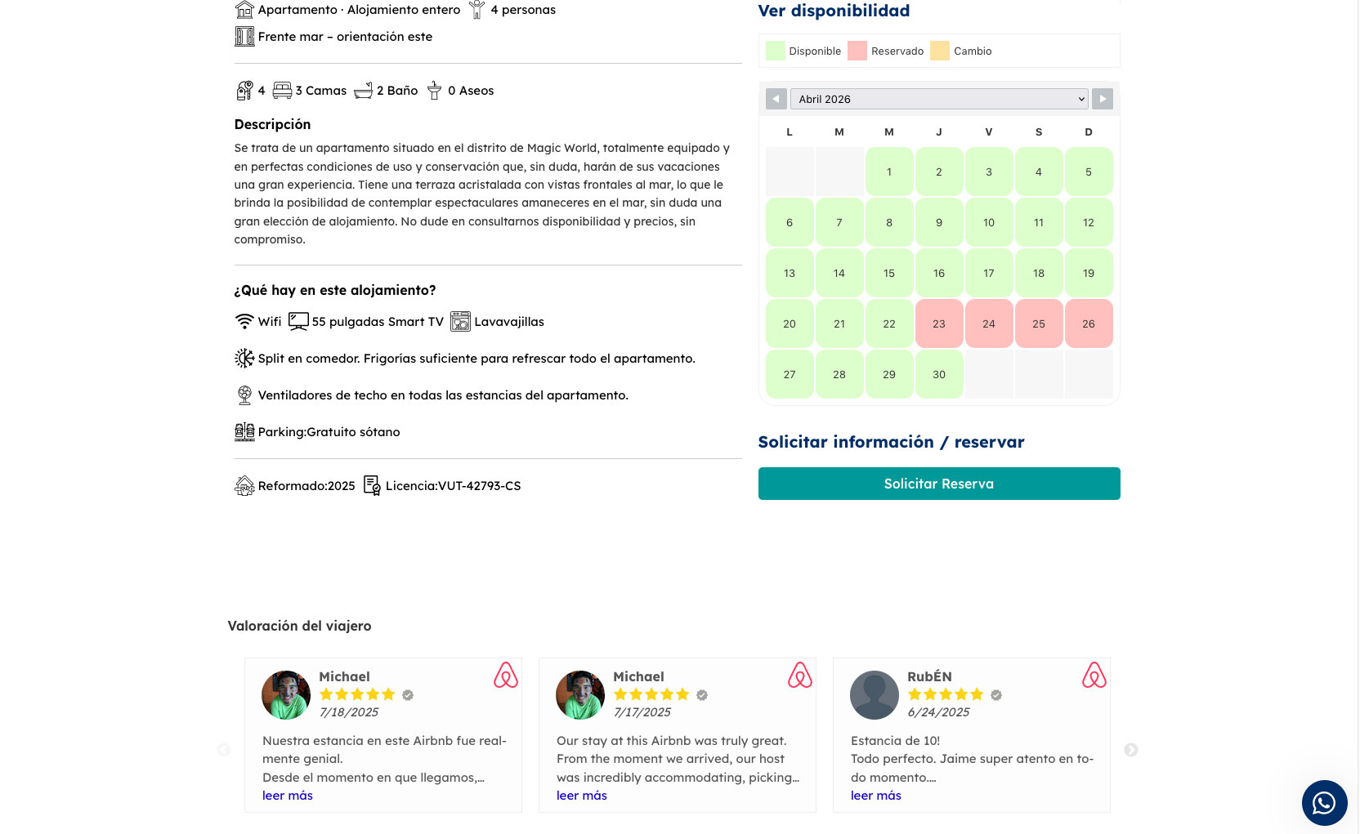Screen dimensions: 1360x834
Task: Click the Parking amenity icon
Action: coord(244,432)
